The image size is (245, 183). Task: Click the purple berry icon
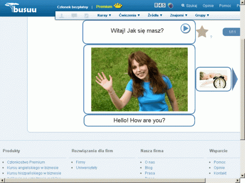[x=171, y=6]
